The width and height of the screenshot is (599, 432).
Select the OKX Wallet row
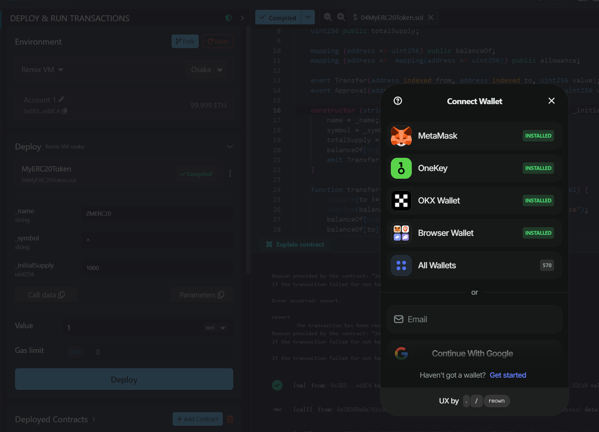475,201
